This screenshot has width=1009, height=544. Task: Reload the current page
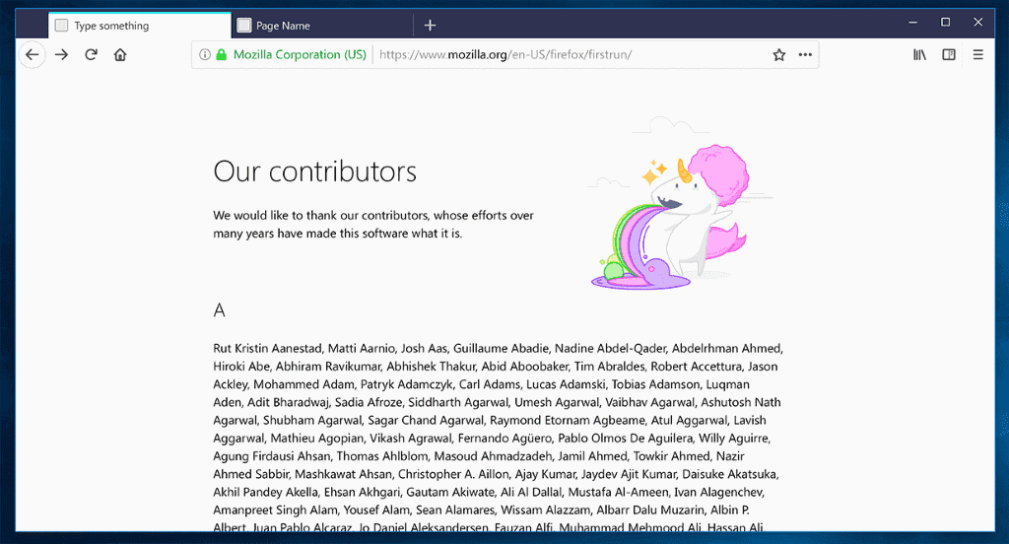(91, 55)
